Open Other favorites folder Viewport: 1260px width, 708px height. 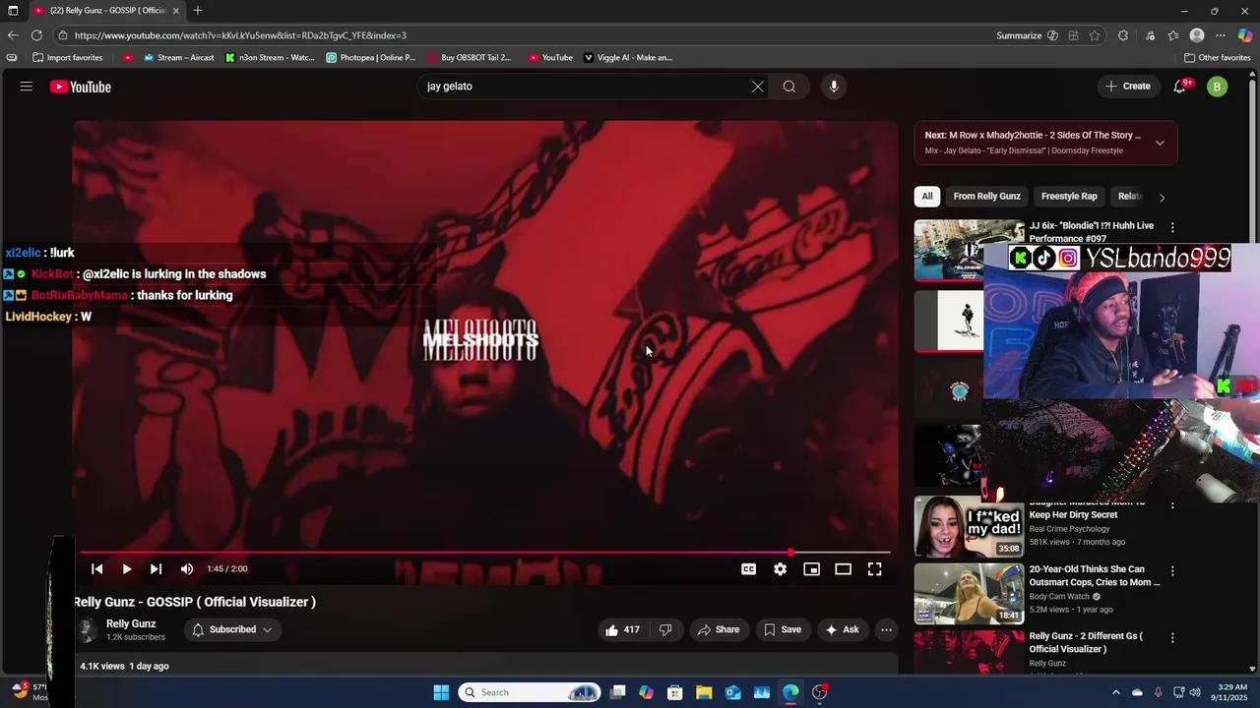click(x=1218, y=58)
